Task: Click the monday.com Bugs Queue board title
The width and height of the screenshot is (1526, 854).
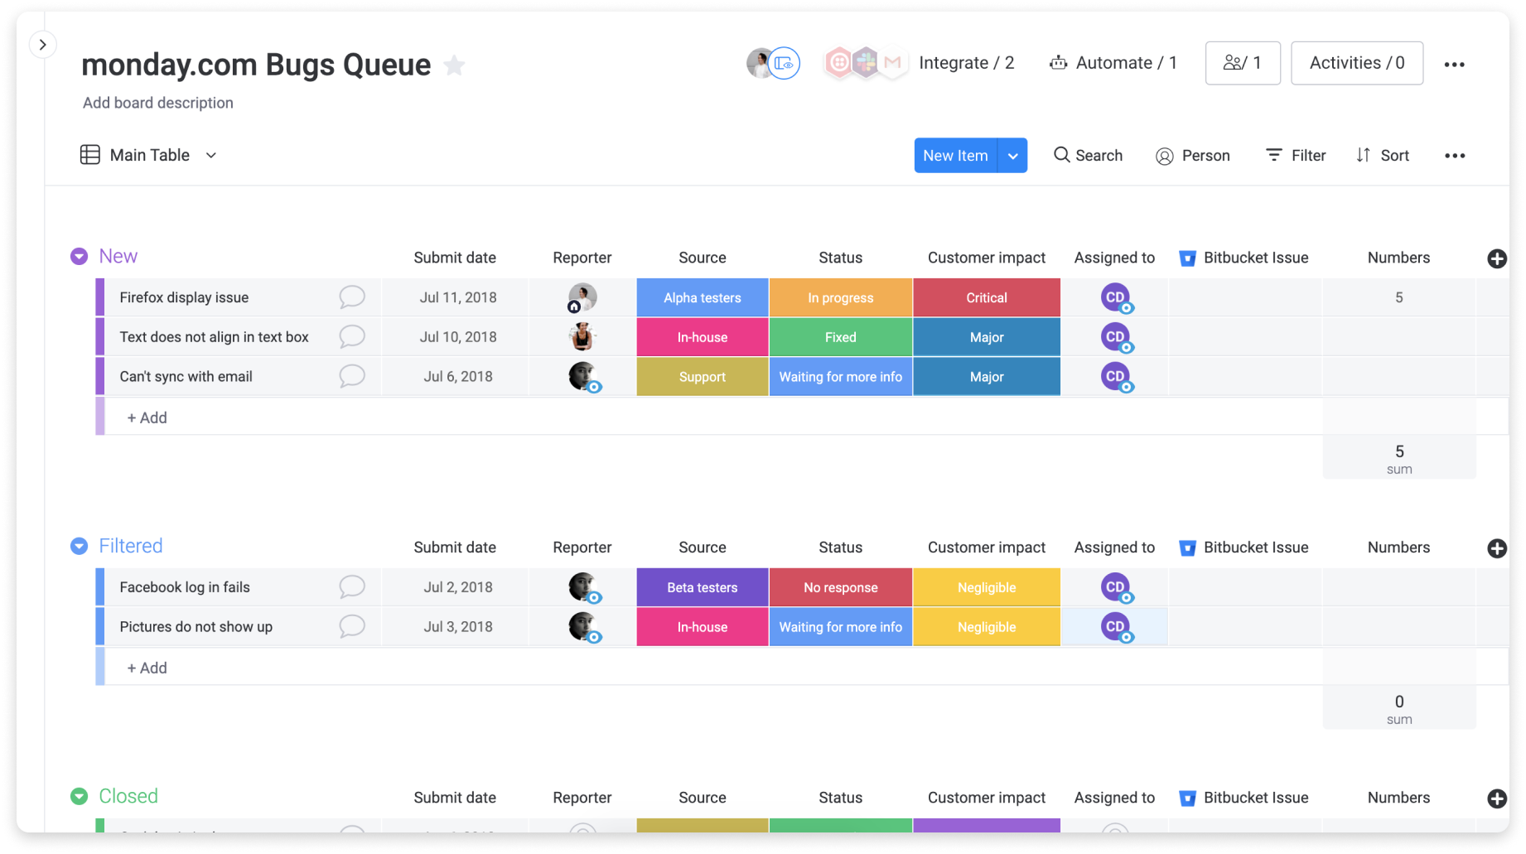Action: pos(256,65)
